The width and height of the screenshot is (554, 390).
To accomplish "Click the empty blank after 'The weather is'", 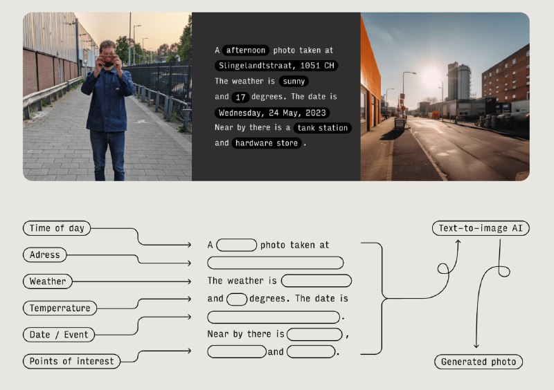I will tap(316, 281).
